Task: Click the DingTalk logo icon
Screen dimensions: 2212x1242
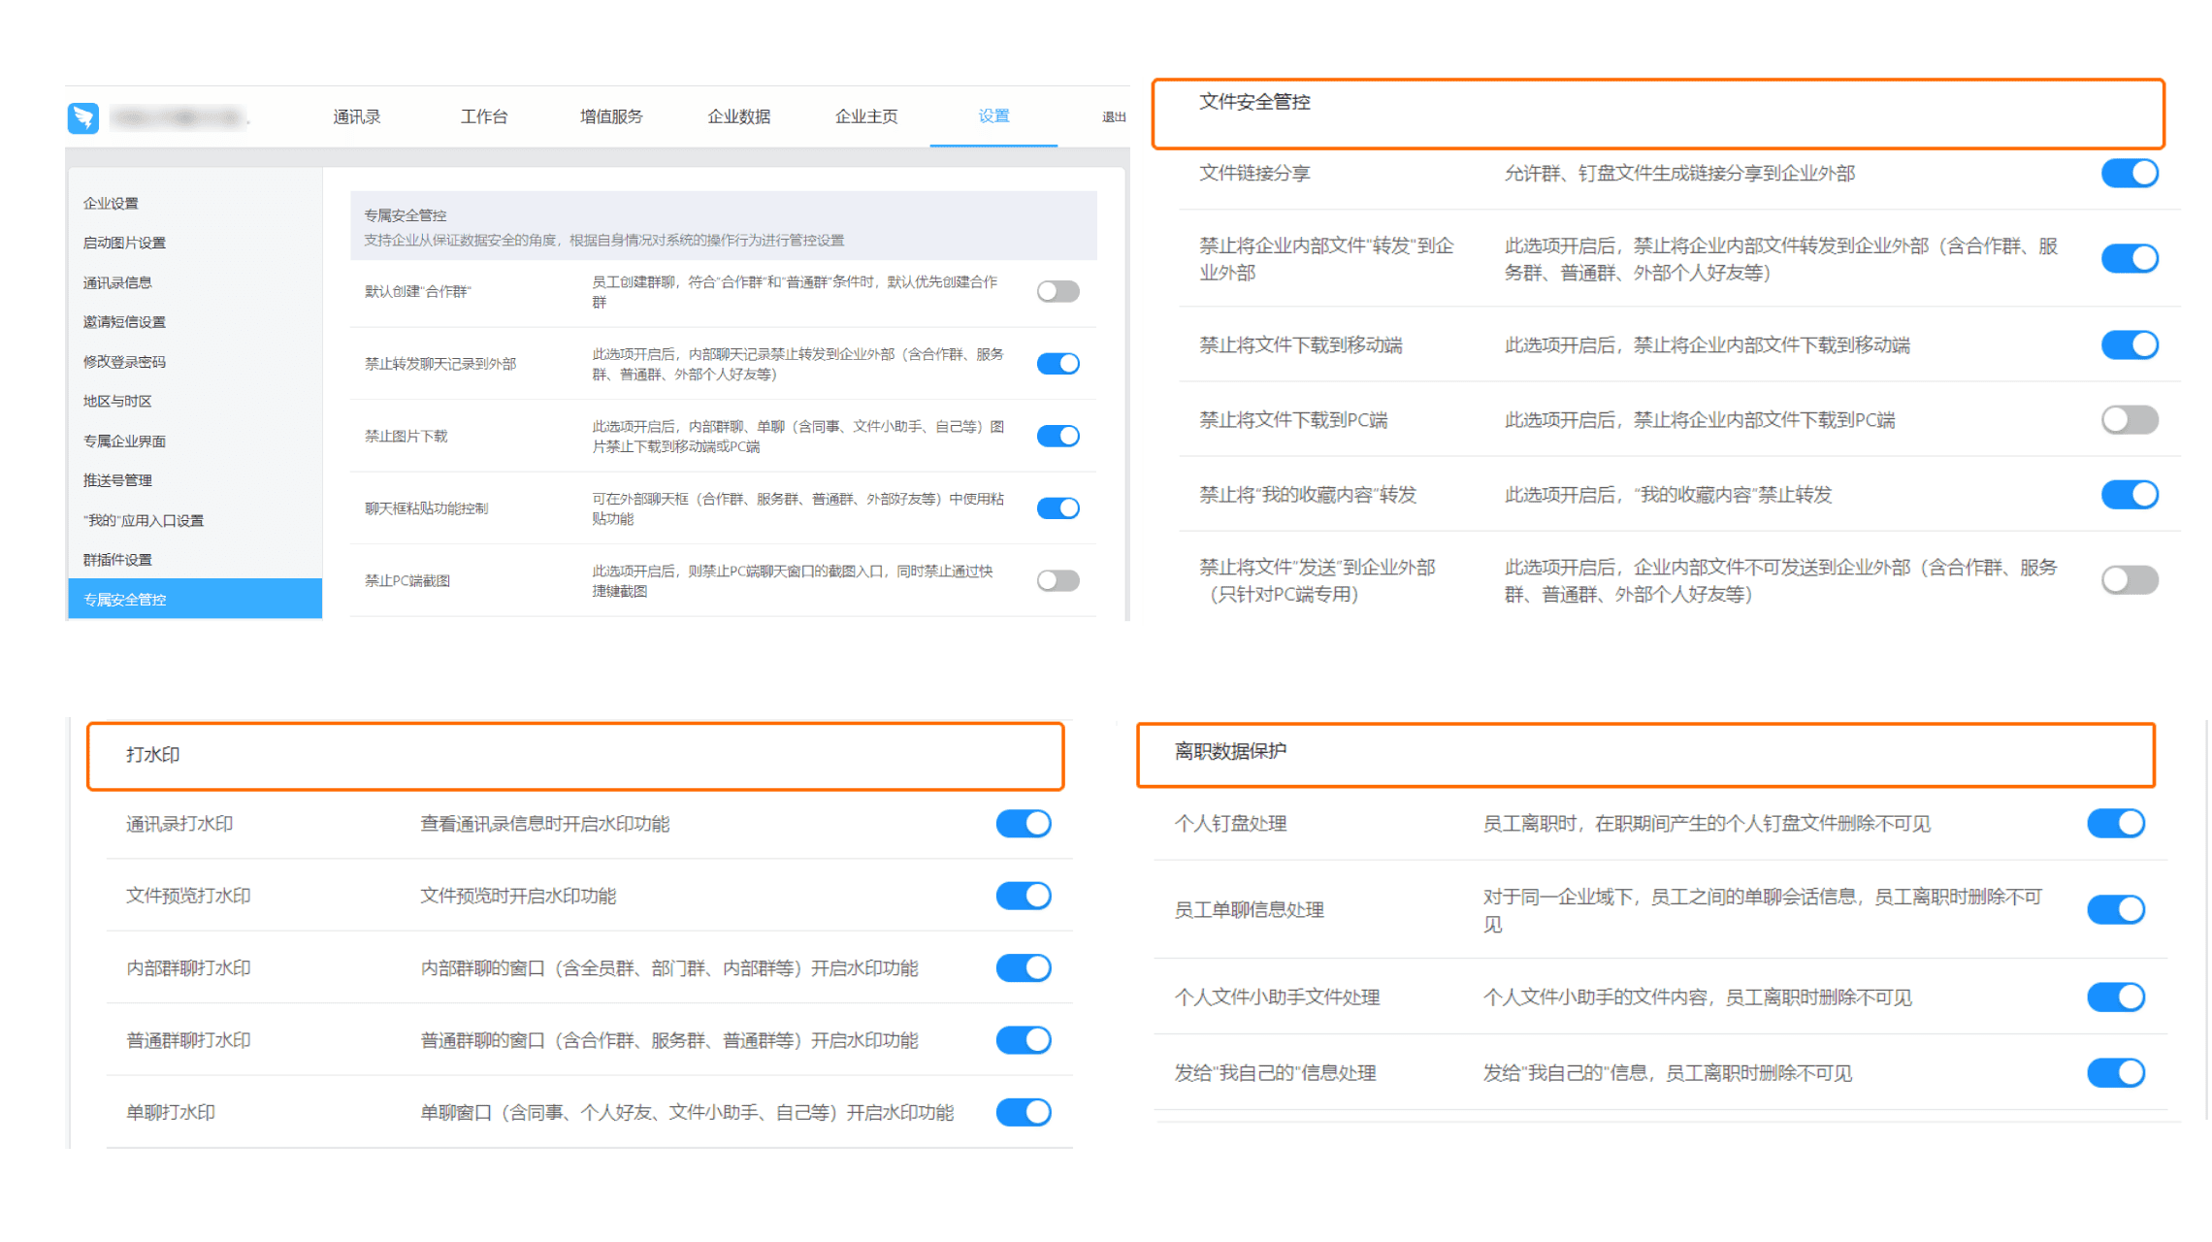Action: coord(83,117)
